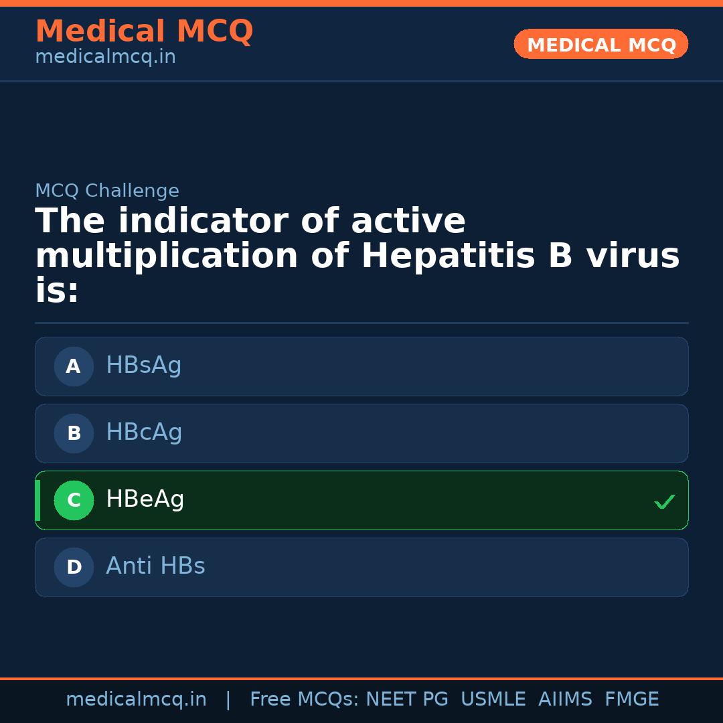Click the green accent bar on option C

click(37, 500)
